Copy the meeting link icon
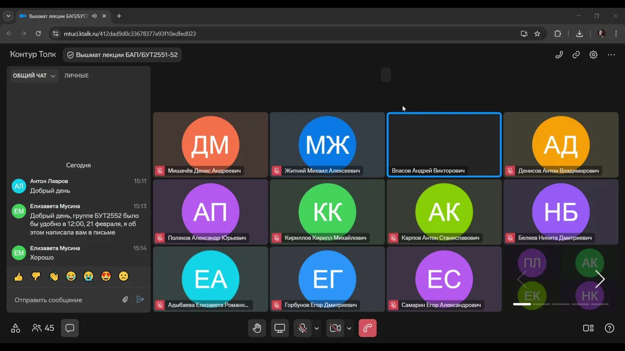 pos(576,55)
